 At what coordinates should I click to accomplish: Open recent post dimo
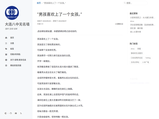pyautogui.click(x=132, y=21)
